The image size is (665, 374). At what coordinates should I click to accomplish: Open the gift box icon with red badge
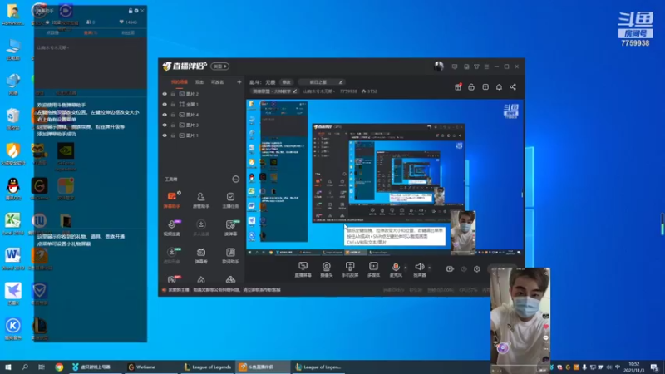458,87
